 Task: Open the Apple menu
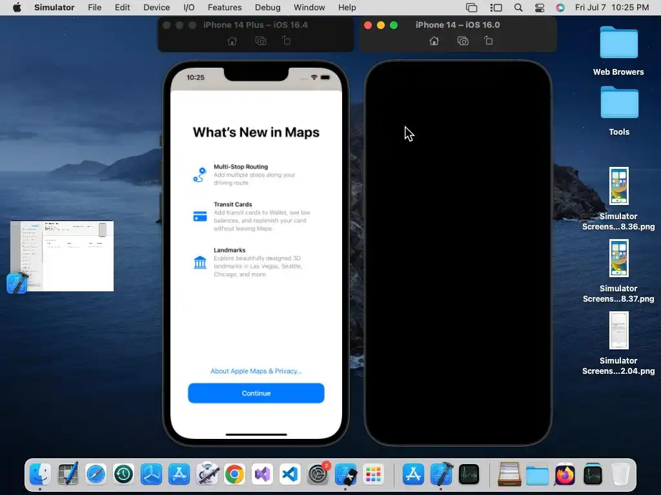(x=17, y=8)
